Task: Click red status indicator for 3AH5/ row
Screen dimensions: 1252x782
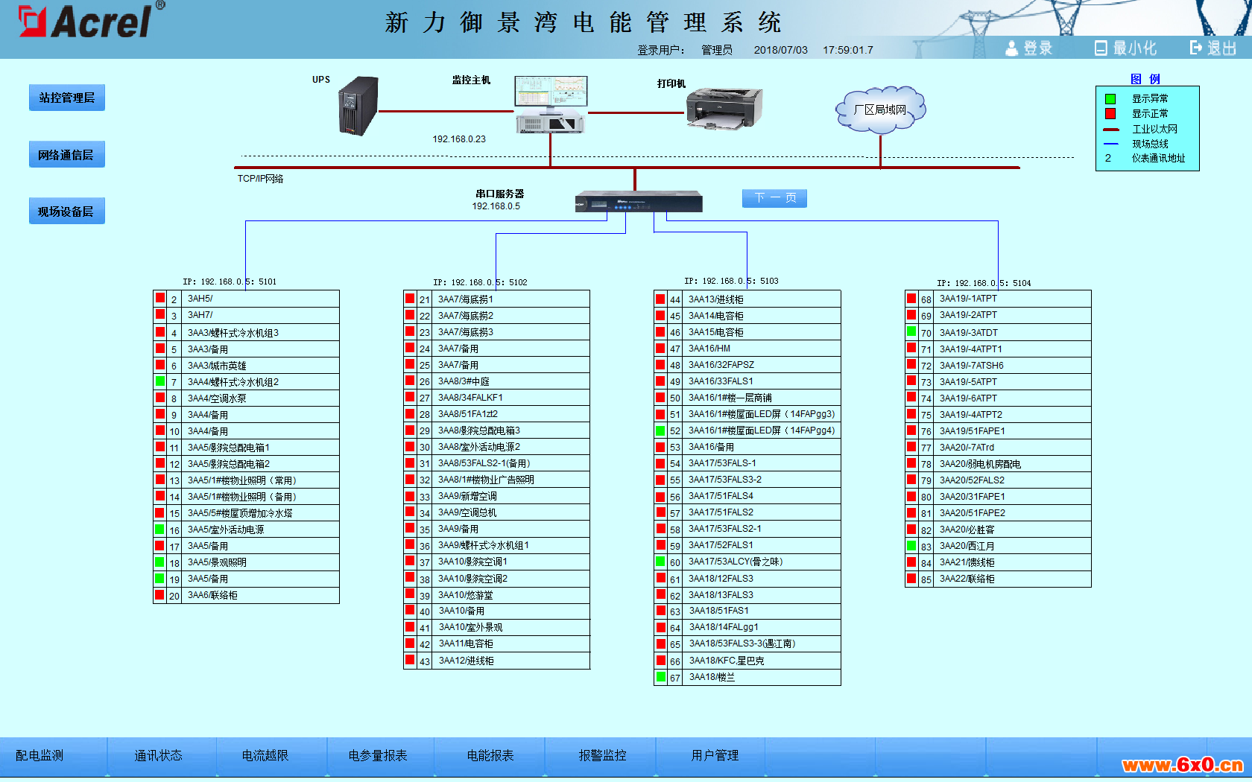Action: pos(160,298)
